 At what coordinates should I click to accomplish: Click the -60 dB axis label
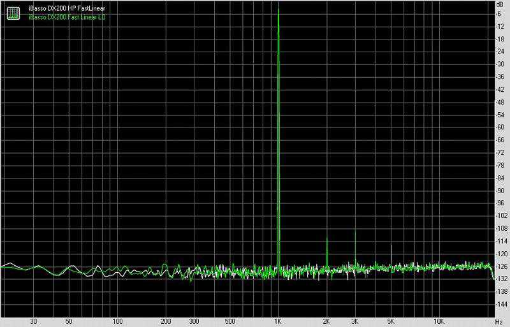[x=501, y=127]
